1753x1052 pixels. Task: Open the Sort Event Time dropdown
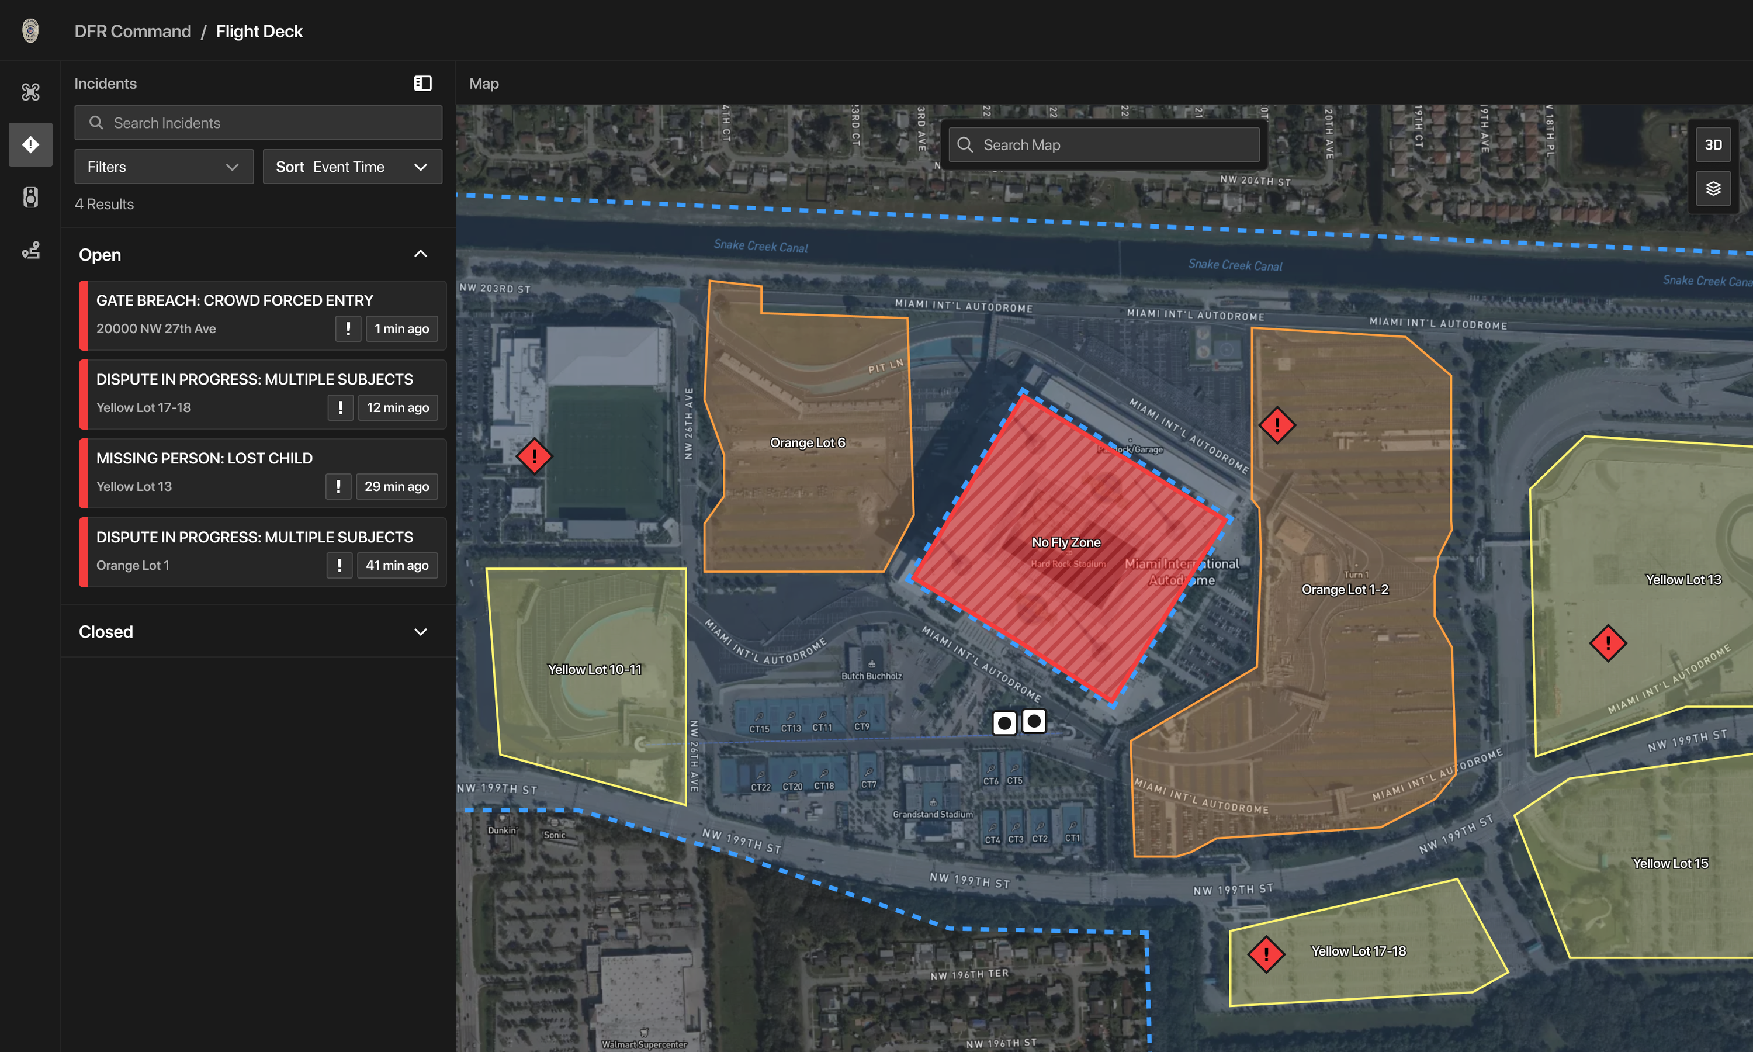[x=353, y=167]
